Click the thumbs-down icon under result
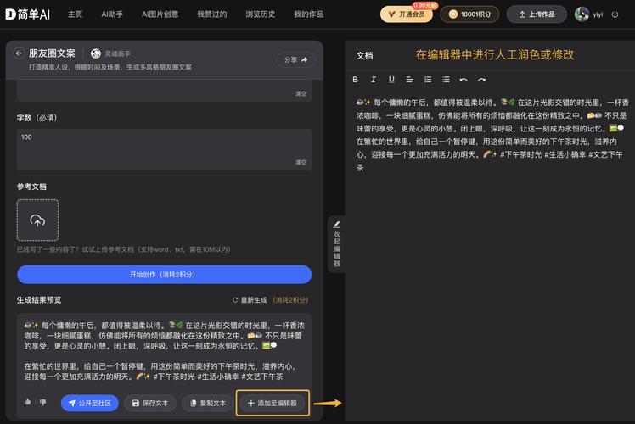The width and height of the screenshot is (635, 424). 43,402
